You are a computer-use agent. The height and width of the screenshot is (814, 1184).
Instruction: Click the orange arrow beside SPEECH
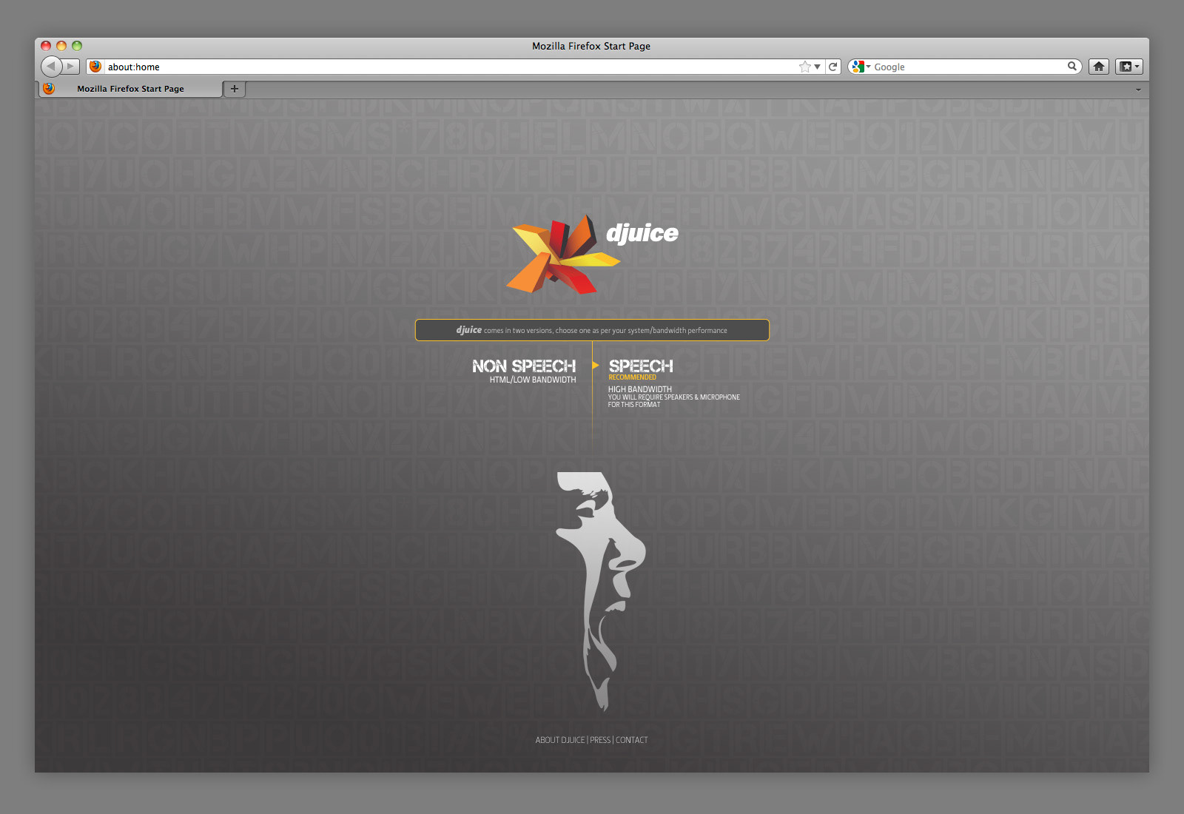tap(595, 365)
